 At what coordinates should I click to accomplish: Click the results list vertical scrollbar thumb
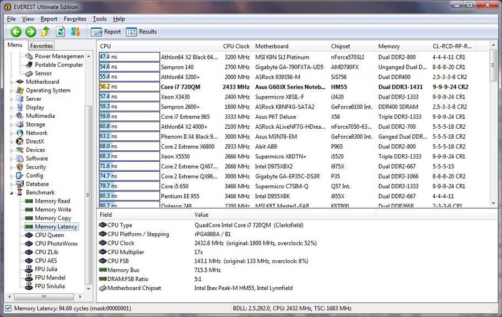493,65
